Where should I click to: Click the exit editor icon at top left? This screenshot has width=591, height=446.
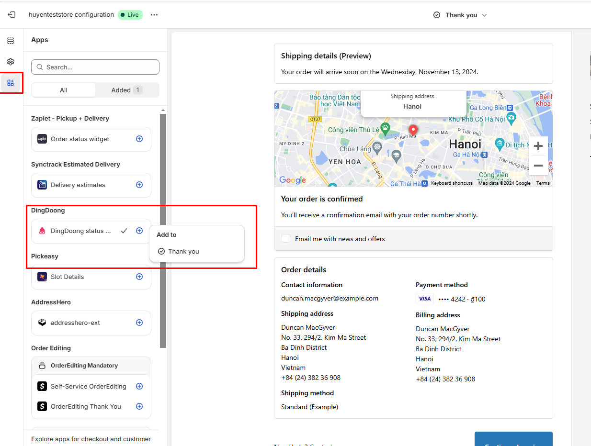pos(11,15)
